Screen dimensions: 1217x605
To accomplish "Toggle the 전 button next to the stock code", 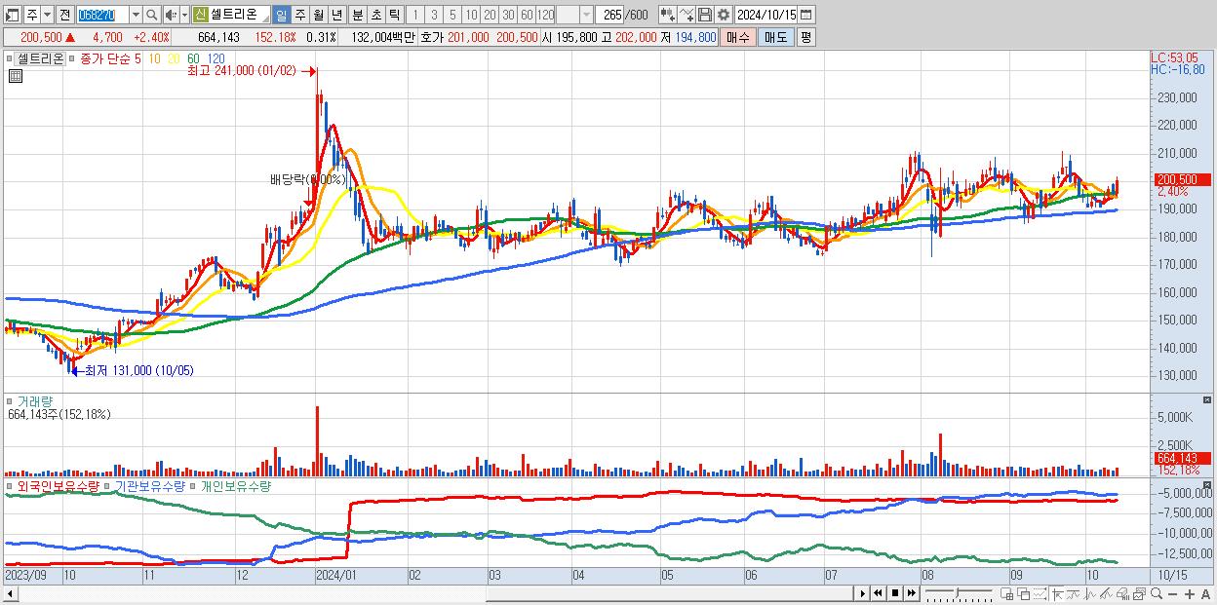I will [64, 15].
